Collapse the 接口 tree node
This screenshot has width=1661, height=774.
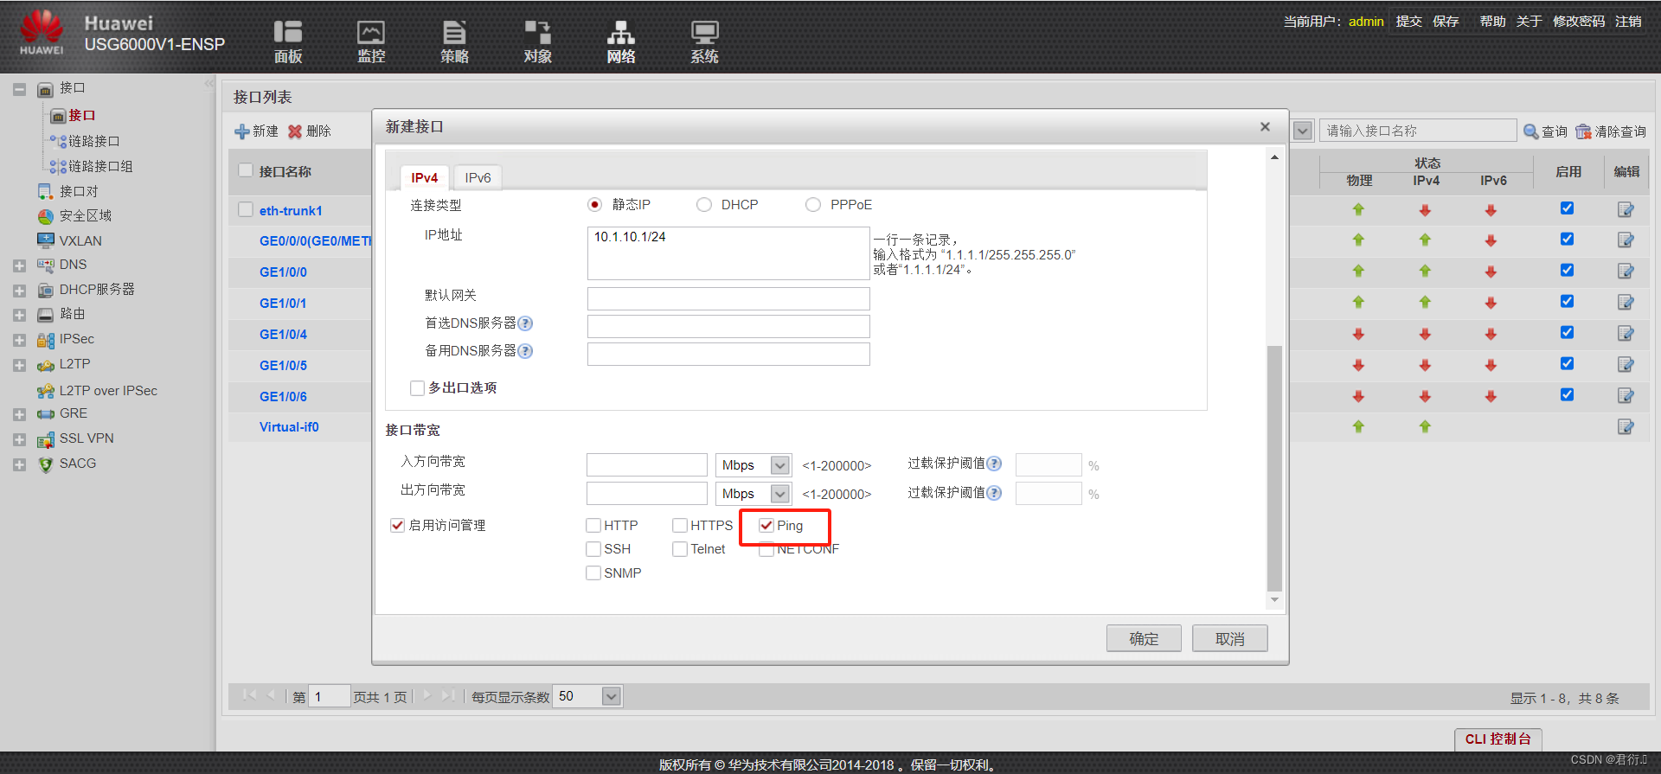pos(19,89)
